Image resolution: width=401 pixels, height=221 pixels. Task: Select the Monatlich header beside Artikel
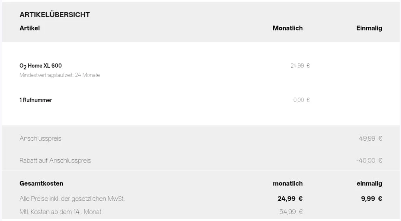(x=287, y=28)
